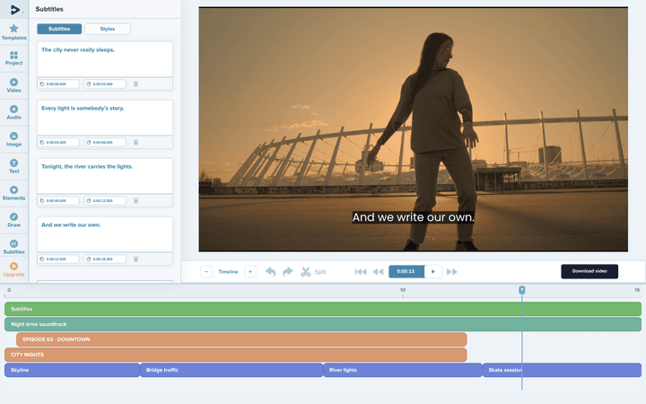
Task: Click the playhead marker on the timeline
Action: click(522, 290)
